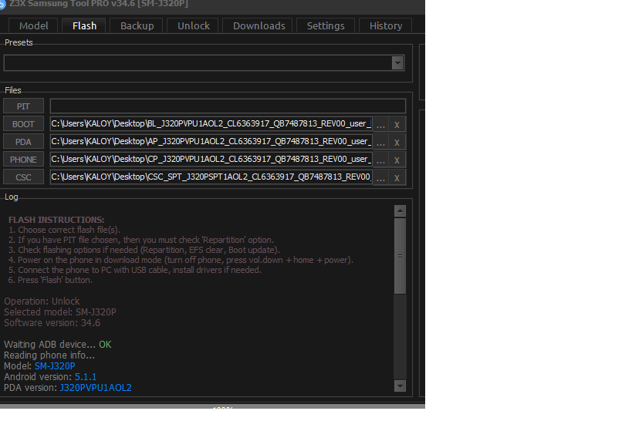Open the Model tab
632x421 pixels.
tap(33, 25)
